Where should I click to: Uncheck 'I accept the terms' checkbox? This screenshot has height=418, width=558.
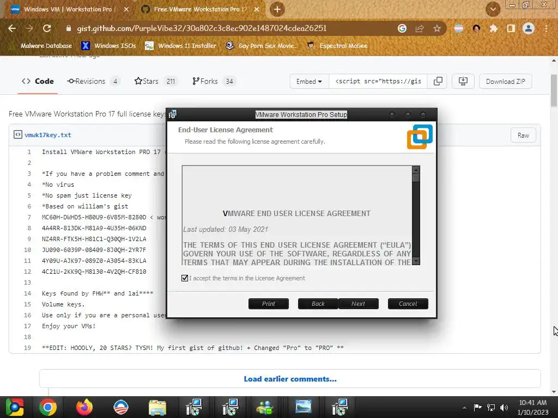pyautogui.click(x=185, y=278)
